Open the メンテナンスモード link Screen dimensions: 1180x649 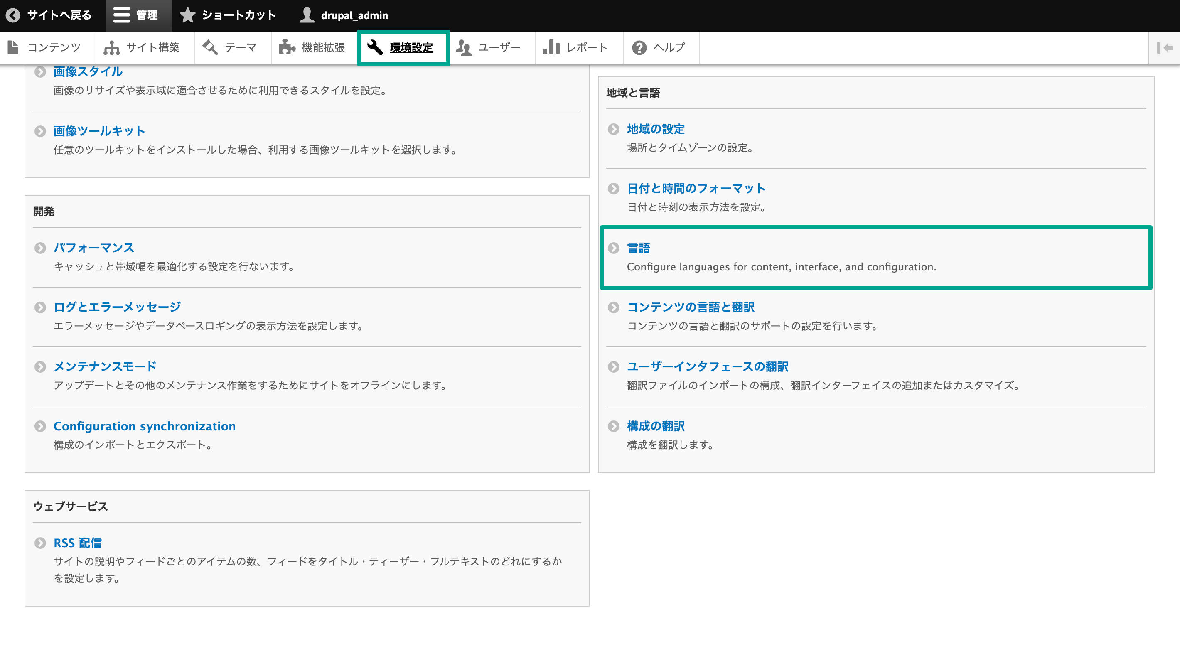coord(106,366)
